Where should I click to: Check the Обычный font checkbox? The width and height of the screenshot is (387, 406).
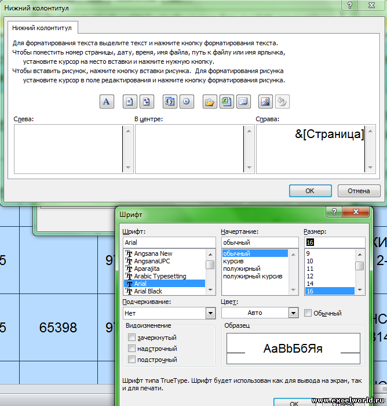point(308,313)
